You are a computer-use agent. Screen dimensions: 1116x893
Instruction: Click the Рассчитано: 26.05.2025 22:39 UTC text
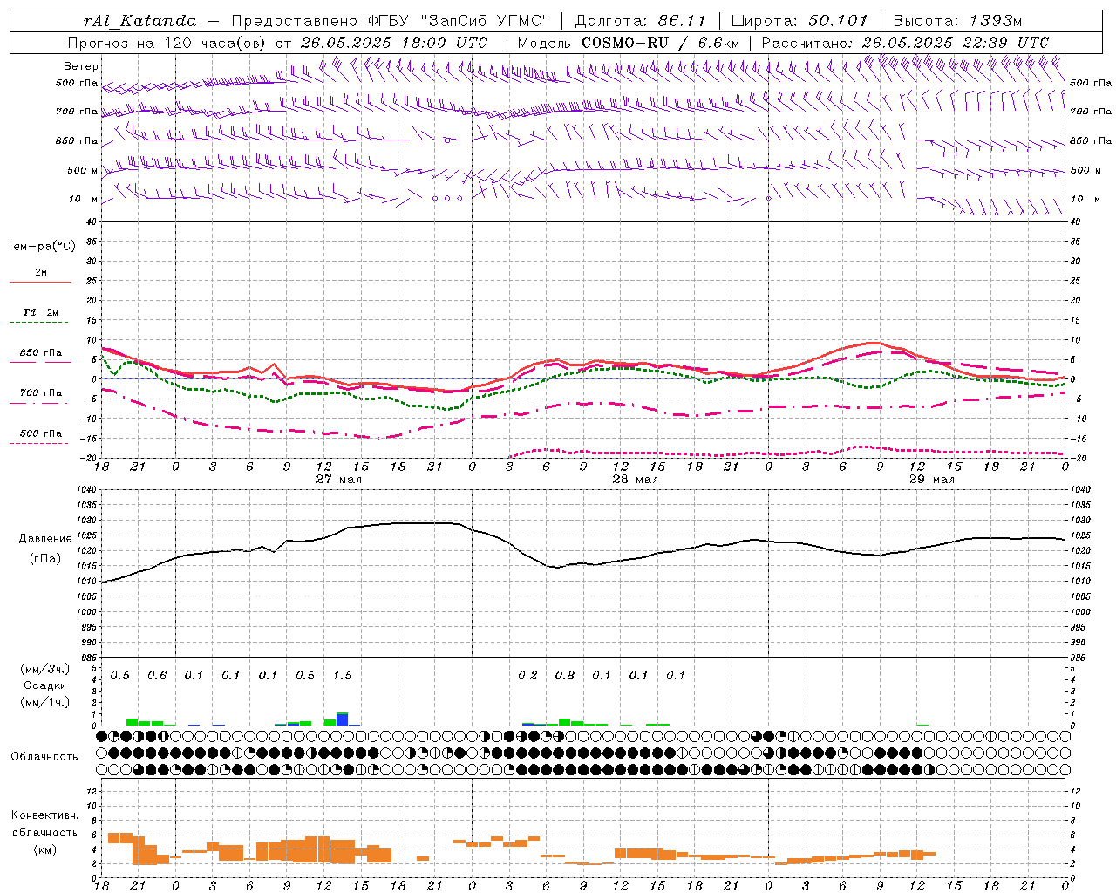coord(905,43)
